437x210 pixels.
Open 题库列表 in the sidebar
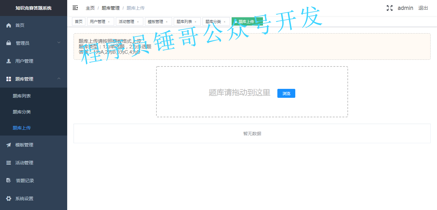pos(34,96)
